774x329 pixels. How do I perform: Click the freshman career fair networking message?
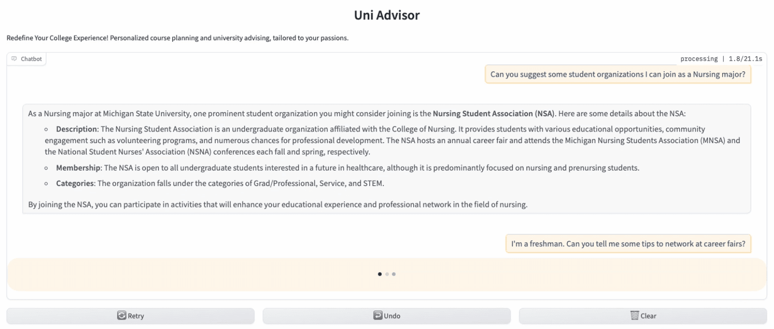click(x=628, y=244)
